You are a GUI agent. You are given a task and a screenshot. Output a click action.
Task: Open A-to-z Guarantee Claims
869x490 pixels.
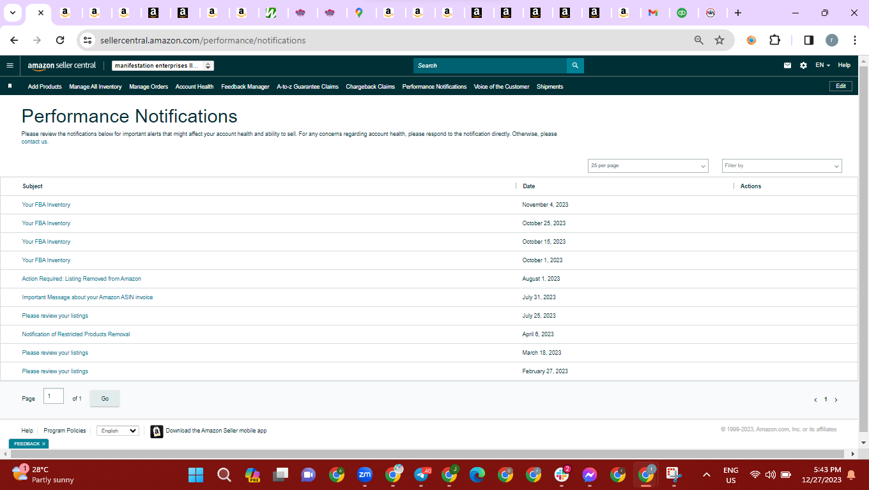(307, 87)
